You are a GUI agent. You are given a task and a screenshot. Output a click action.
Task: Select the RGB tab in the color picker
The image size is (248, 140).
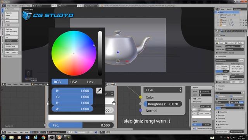click(x=60, y=82)
